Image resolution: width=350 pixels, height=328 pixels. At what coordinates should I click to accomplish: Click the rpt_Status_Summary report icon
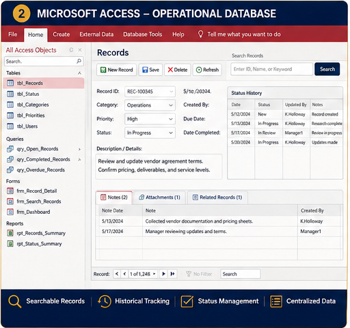10,244
